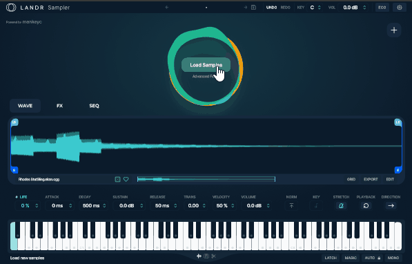This screenshot has width=412, height=264.
Task: Click the PLAYBACK loop icon
Action: pyautogui.click(x=366, y=205)
